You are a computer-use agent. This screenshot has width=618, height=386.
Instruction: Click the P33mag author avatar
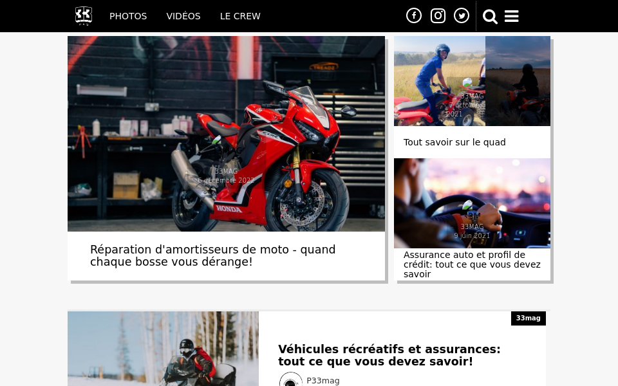(x=291, y=380)
